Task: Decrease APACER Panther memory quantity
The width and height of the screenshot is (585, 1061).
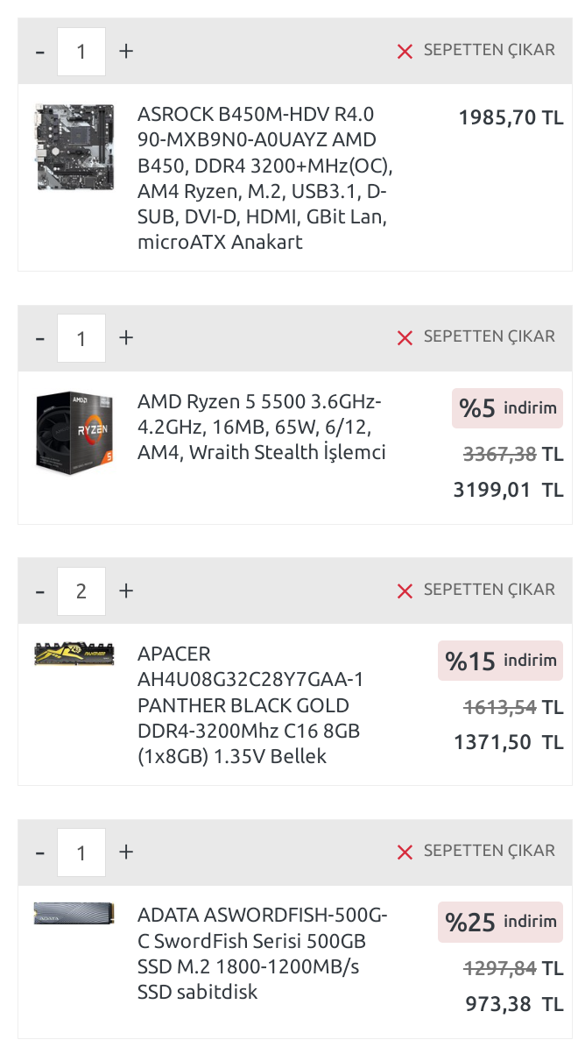Action: point(39,591)
